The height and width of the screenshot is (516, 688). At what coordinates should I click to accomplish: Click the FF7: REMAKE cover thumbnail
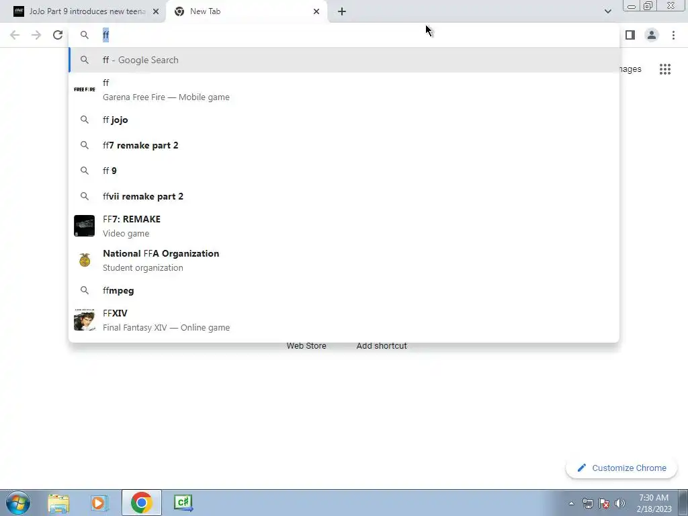pyautogui.click(x=84, y=226)
